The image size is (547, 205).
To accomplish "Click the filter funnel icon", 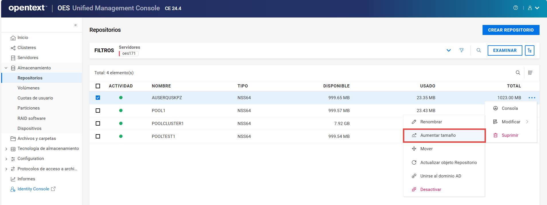I will pos(462,50).
